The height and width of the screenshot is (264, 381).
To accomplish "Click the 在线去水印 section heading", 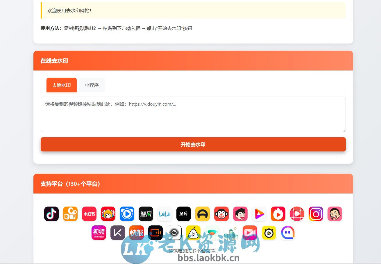I will [54, 61].
